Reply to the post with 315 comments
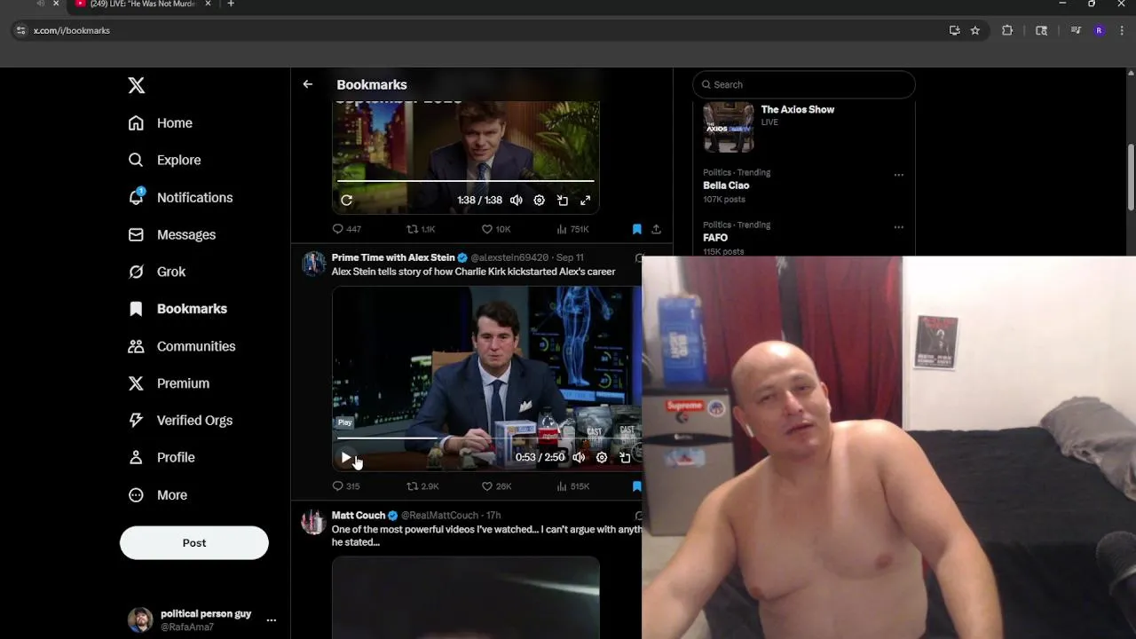The height and width of the screenshot is (639, 1136). pos(345,486)
